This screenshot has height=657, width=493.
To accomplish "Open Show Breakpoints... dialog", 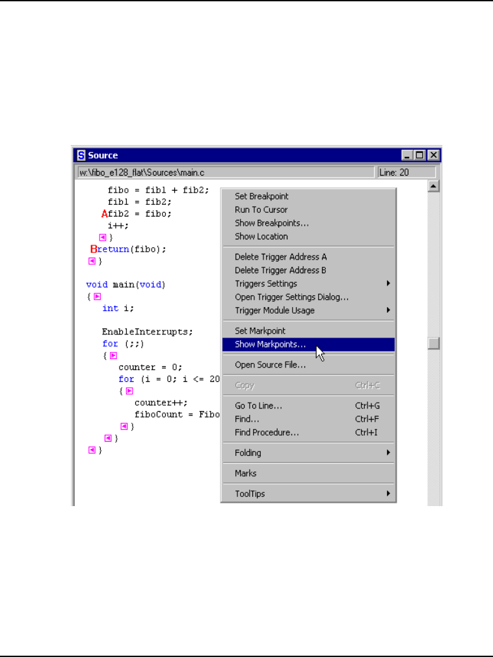I will click(x=308, y=223).
